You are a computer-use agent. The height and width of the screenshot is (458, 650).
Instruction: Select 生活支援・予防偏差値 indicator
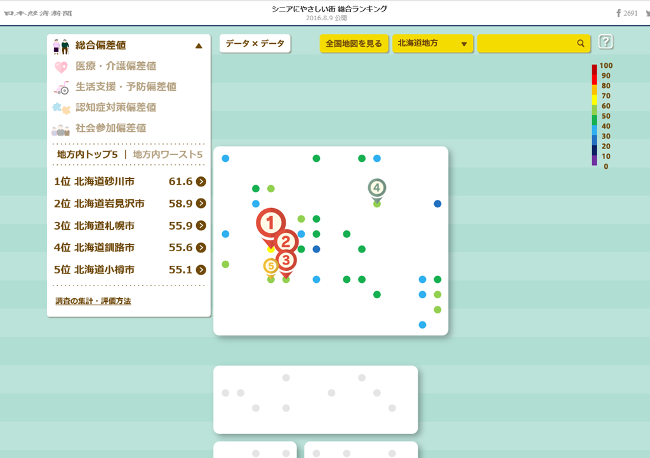(126, 87)
